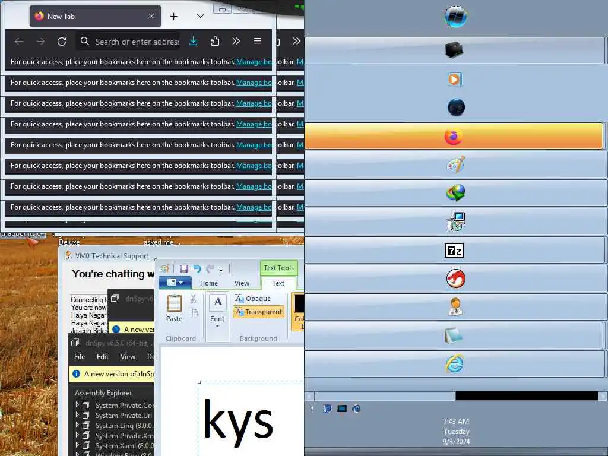Open the 7-Zip taskbar button
Image resolution: width=608 pixels, height=456 pixels.
point(454,251)
